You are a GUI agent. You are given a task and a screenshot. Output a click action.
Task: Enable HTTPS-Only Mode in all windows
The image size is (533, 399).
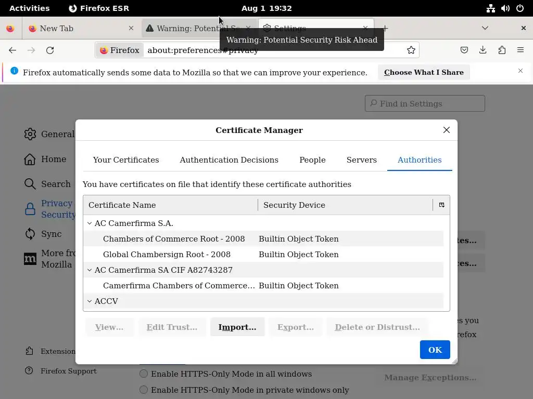coord(144,374)
